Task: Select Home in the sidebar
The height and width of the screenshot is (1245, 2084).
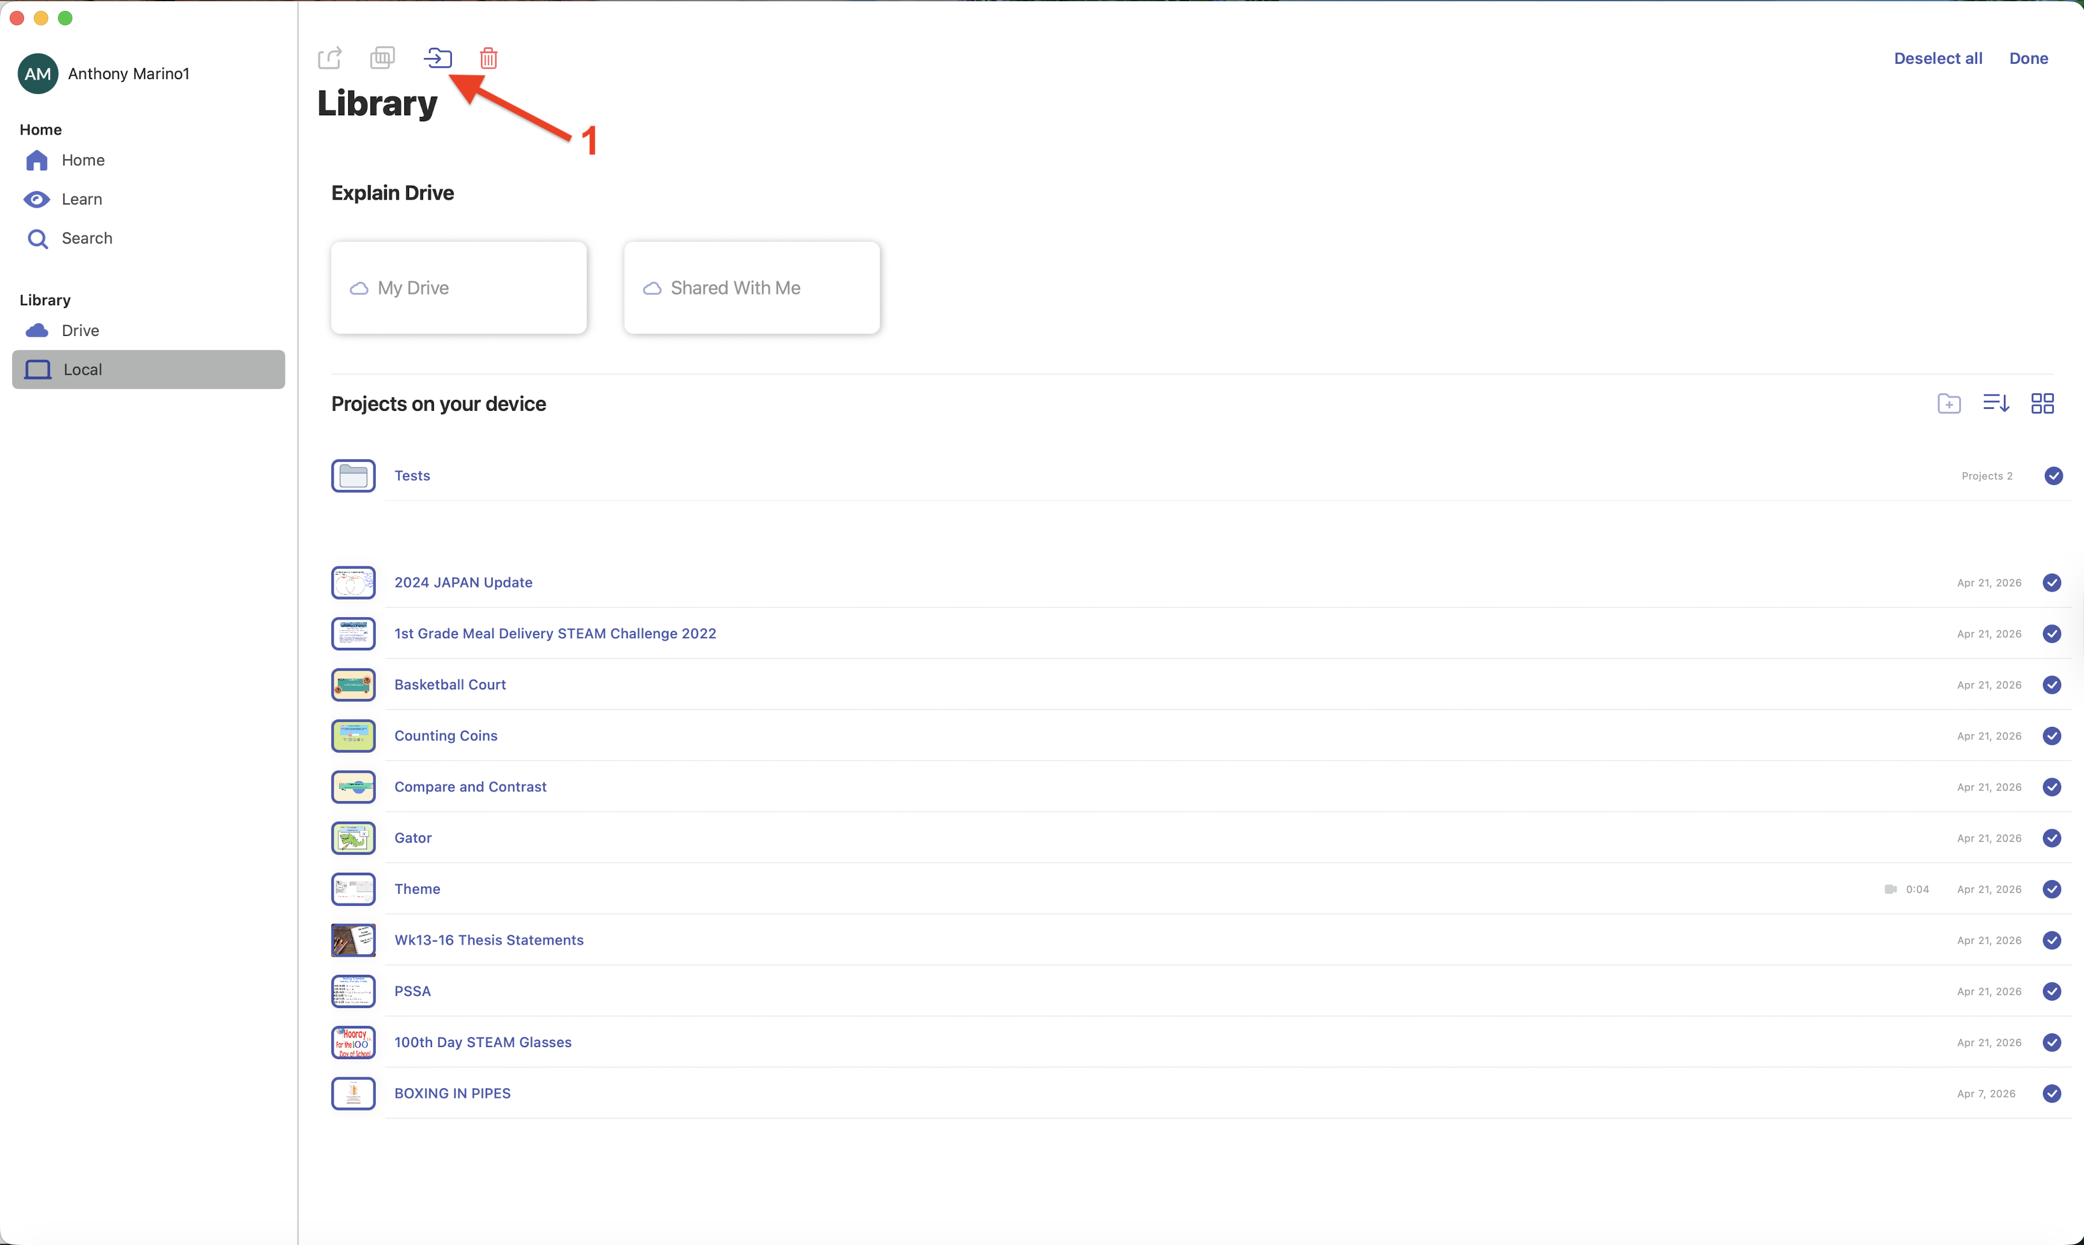Action: (82, 160)
